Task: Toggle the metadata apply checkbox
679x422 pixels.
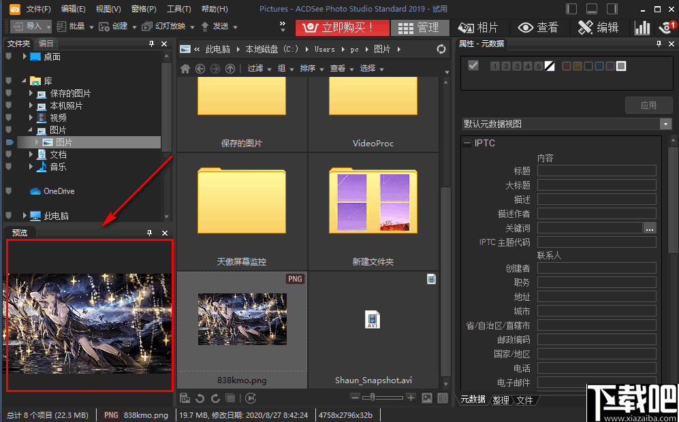Action: pyautogui.click(x=473, y=67)
